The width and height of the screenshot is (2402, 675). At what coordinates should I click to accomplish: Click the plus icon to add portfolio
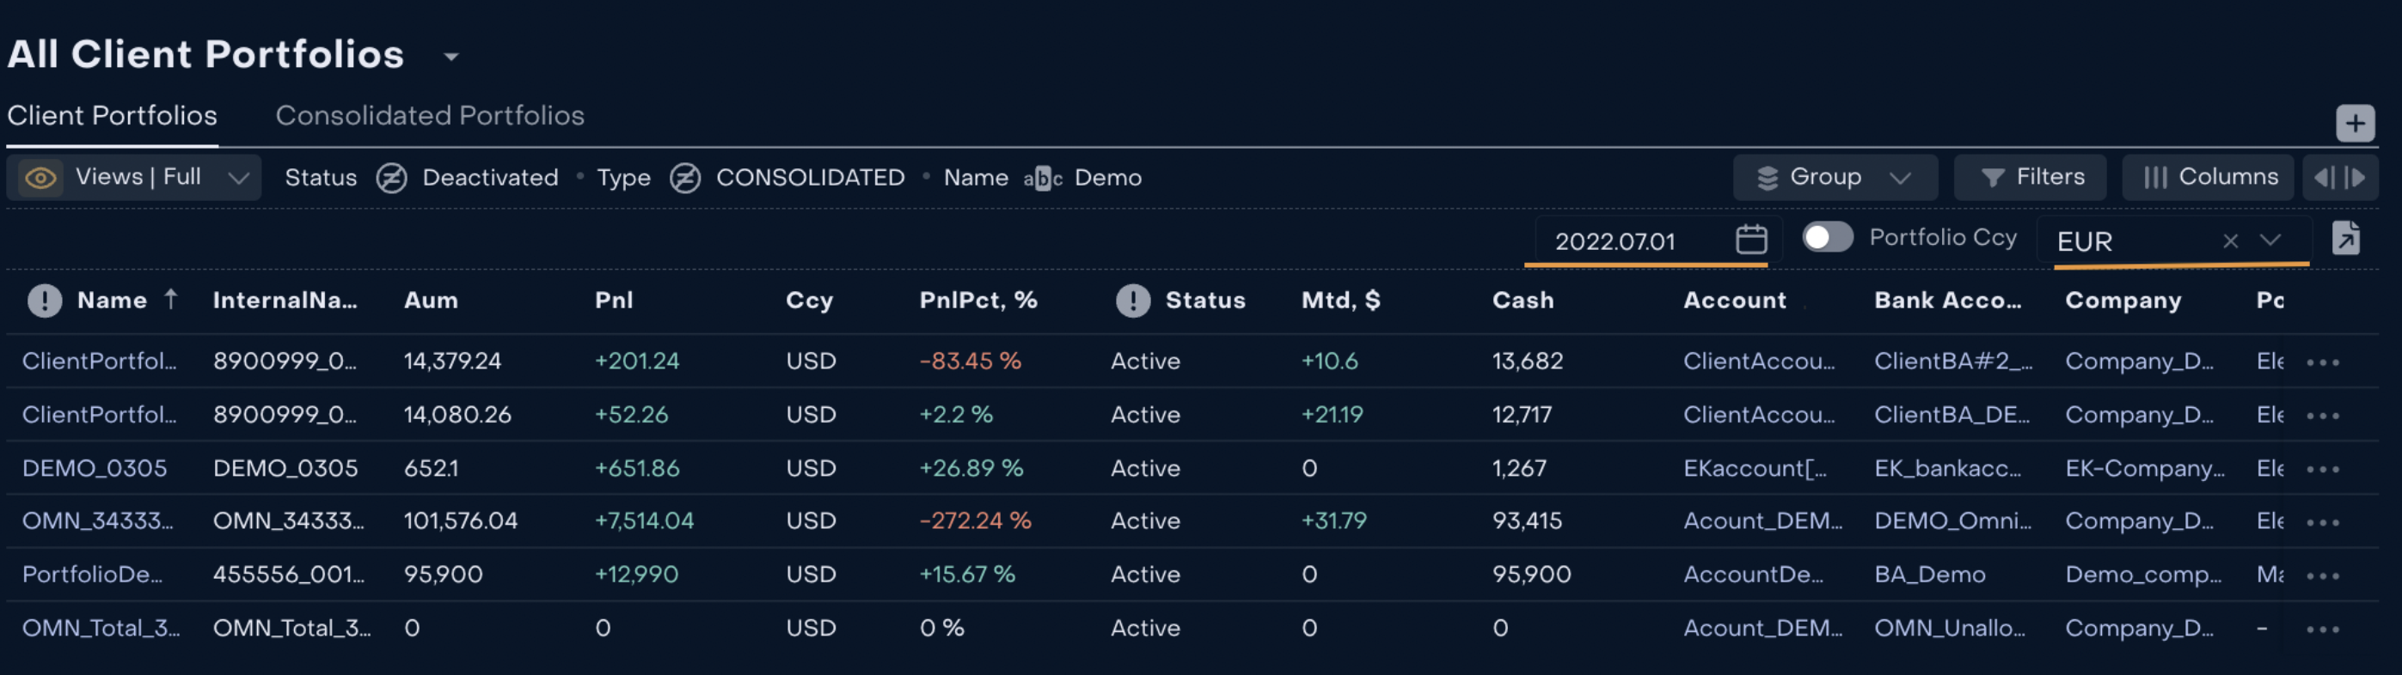(x=2355, y=123)
